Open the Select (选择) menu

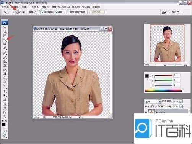pos(46,7)
